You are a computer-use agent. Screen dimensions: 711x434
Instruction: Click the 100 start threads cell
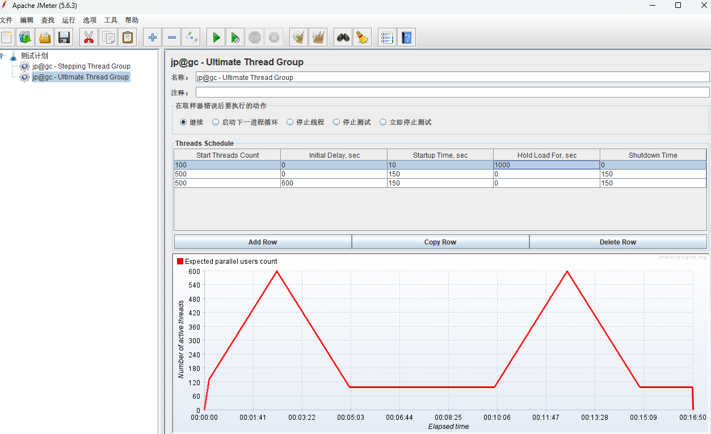(228, 165)
